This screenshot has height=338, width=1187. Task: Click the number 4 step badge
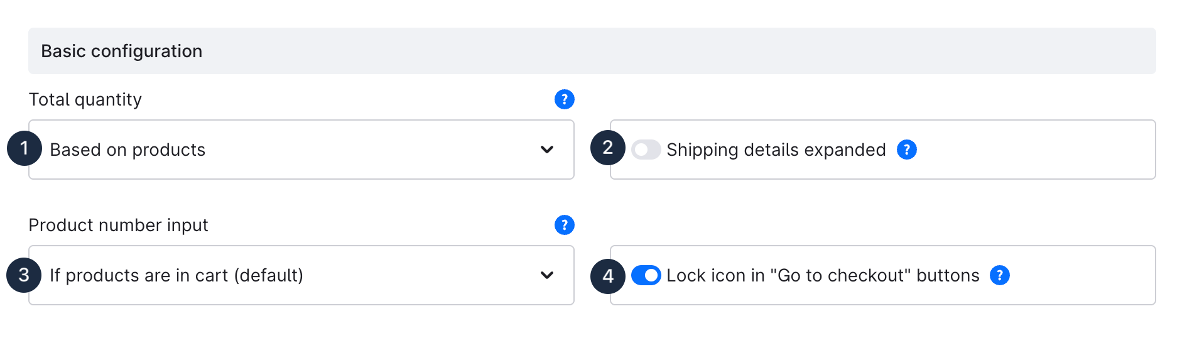coord(607,276)
